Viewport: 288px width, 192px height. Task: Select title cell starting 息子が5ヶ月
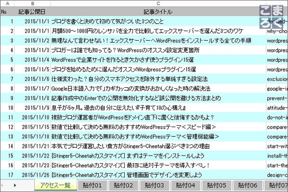(158, 108)
